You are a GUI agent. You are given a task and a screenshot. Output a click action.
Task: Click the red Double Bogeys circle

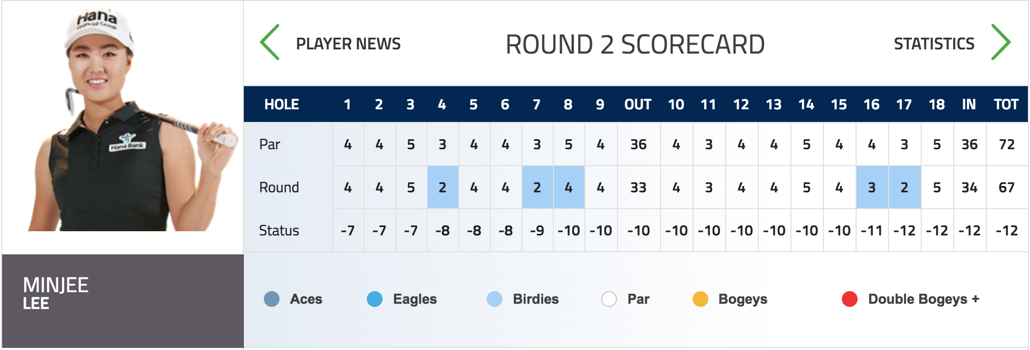click(850, 299)
